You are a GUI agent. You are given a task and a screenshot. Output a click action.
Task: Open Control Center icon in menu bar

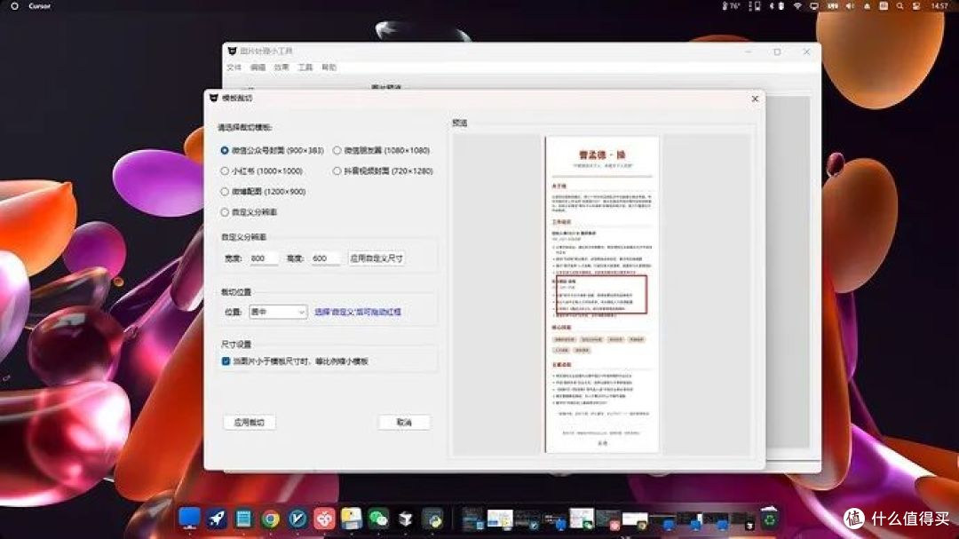(916, 6)
